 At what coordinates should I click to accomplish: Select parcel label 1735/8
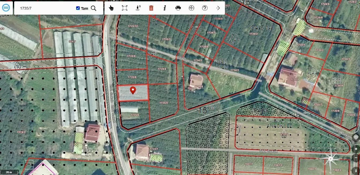pos(132,77)
